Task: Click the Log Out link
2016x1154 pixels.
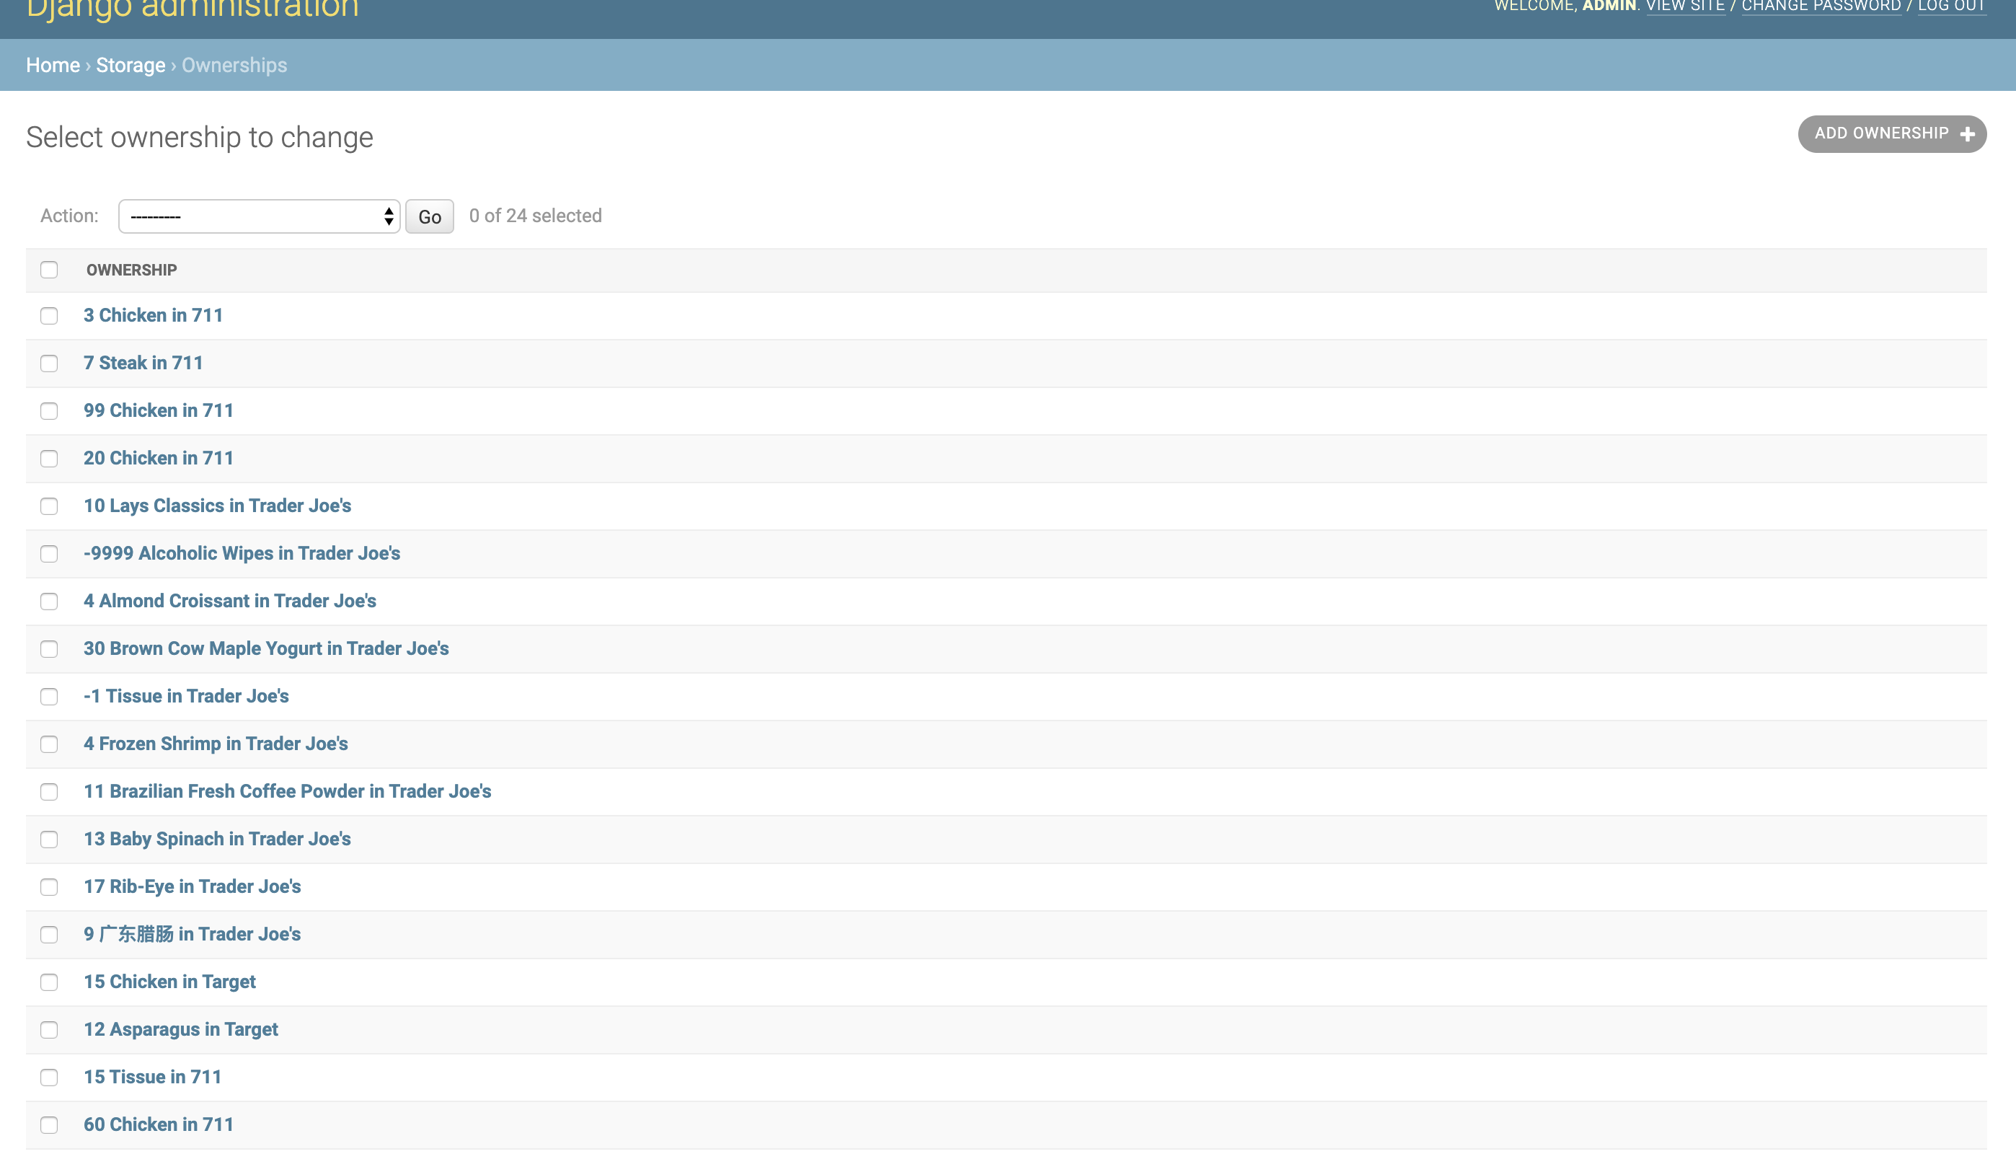Action: (1951, 6)
